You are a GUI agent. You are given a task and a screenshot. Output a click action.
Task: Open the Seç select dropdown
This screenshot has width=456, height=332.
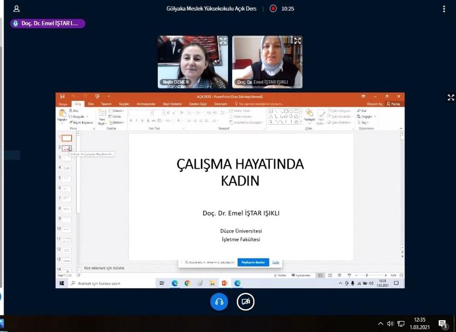(363, 122)
